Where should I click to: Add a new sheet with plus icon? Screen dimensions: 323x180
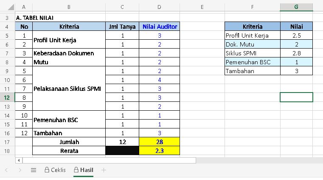(x=104, y=170)
